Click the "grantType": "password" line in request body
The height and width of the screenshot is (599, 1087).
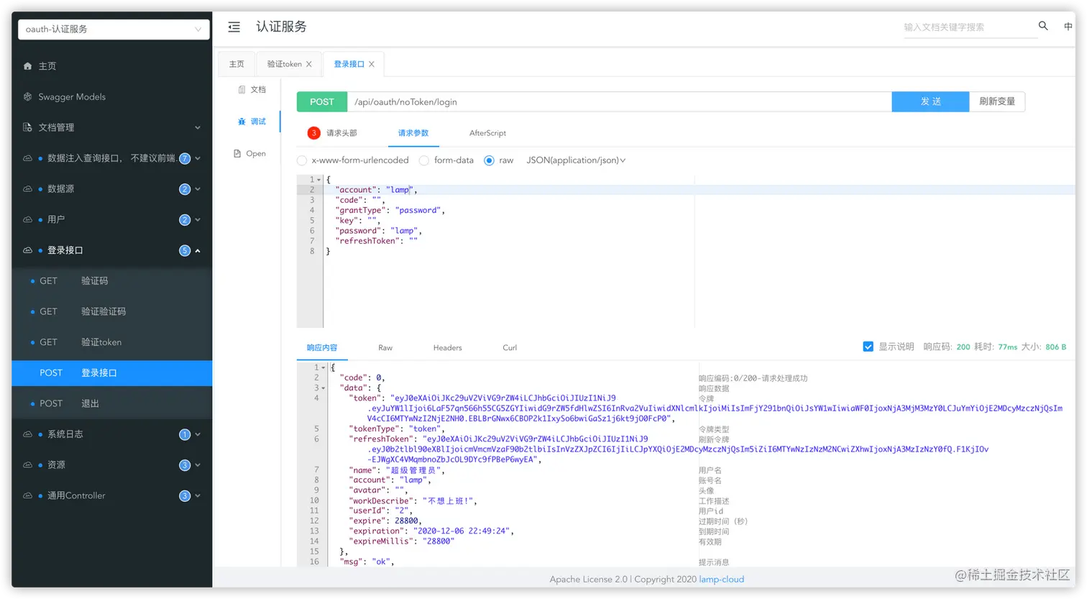(x=390, y=210)
